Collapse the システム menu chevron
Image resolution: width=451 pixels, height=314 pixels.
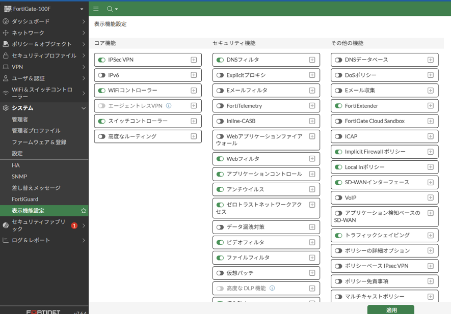84,108
